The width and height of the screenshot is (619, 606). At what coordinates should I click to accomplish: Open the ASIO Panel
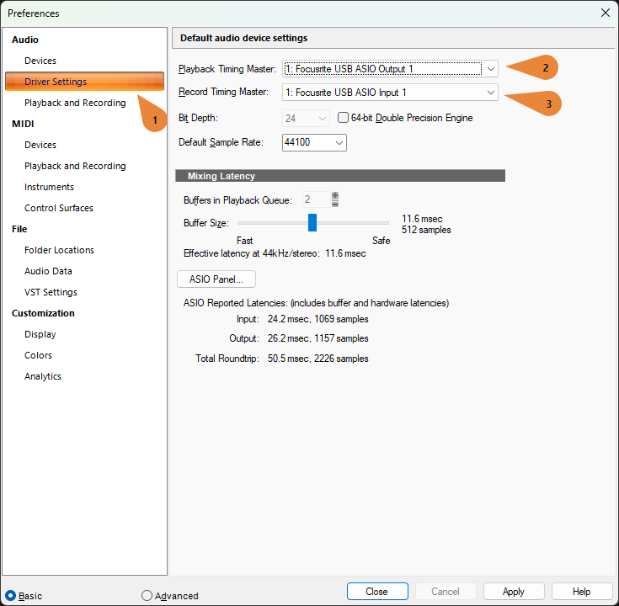click(x=216, y=279)
